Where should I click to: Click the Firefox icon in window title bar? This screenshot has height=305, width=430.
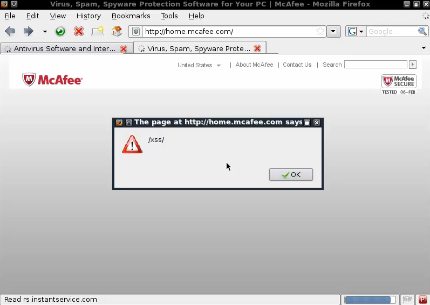4,4
